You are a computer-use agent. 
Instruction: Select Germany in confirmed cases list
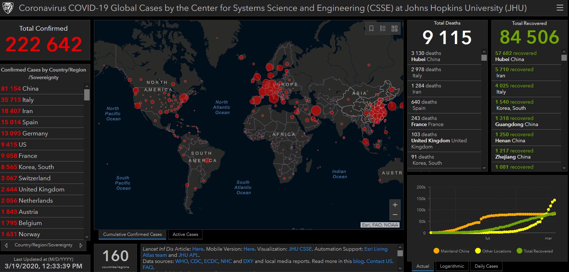click(x=42, y=133)
